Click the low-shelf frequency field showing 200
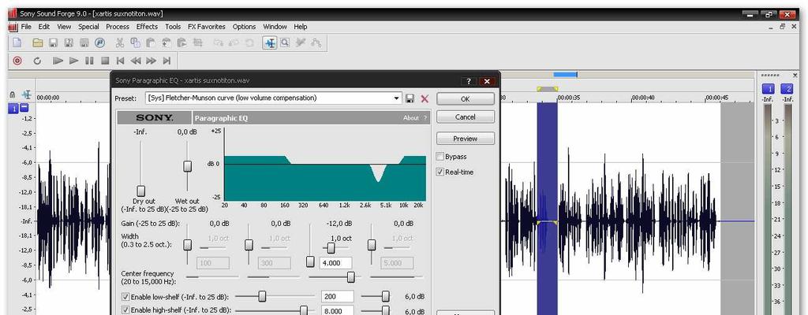 click(x=338, y=297)
